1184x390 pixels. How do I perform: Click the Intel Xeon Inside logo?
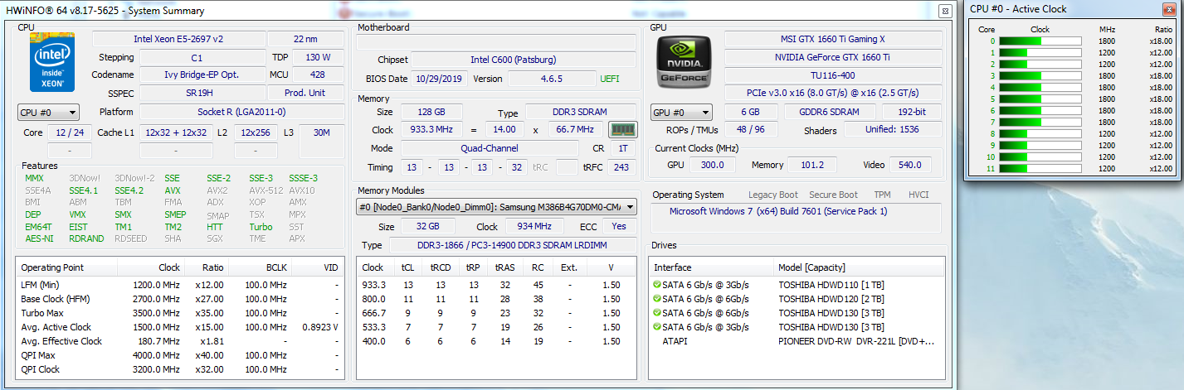52,64
